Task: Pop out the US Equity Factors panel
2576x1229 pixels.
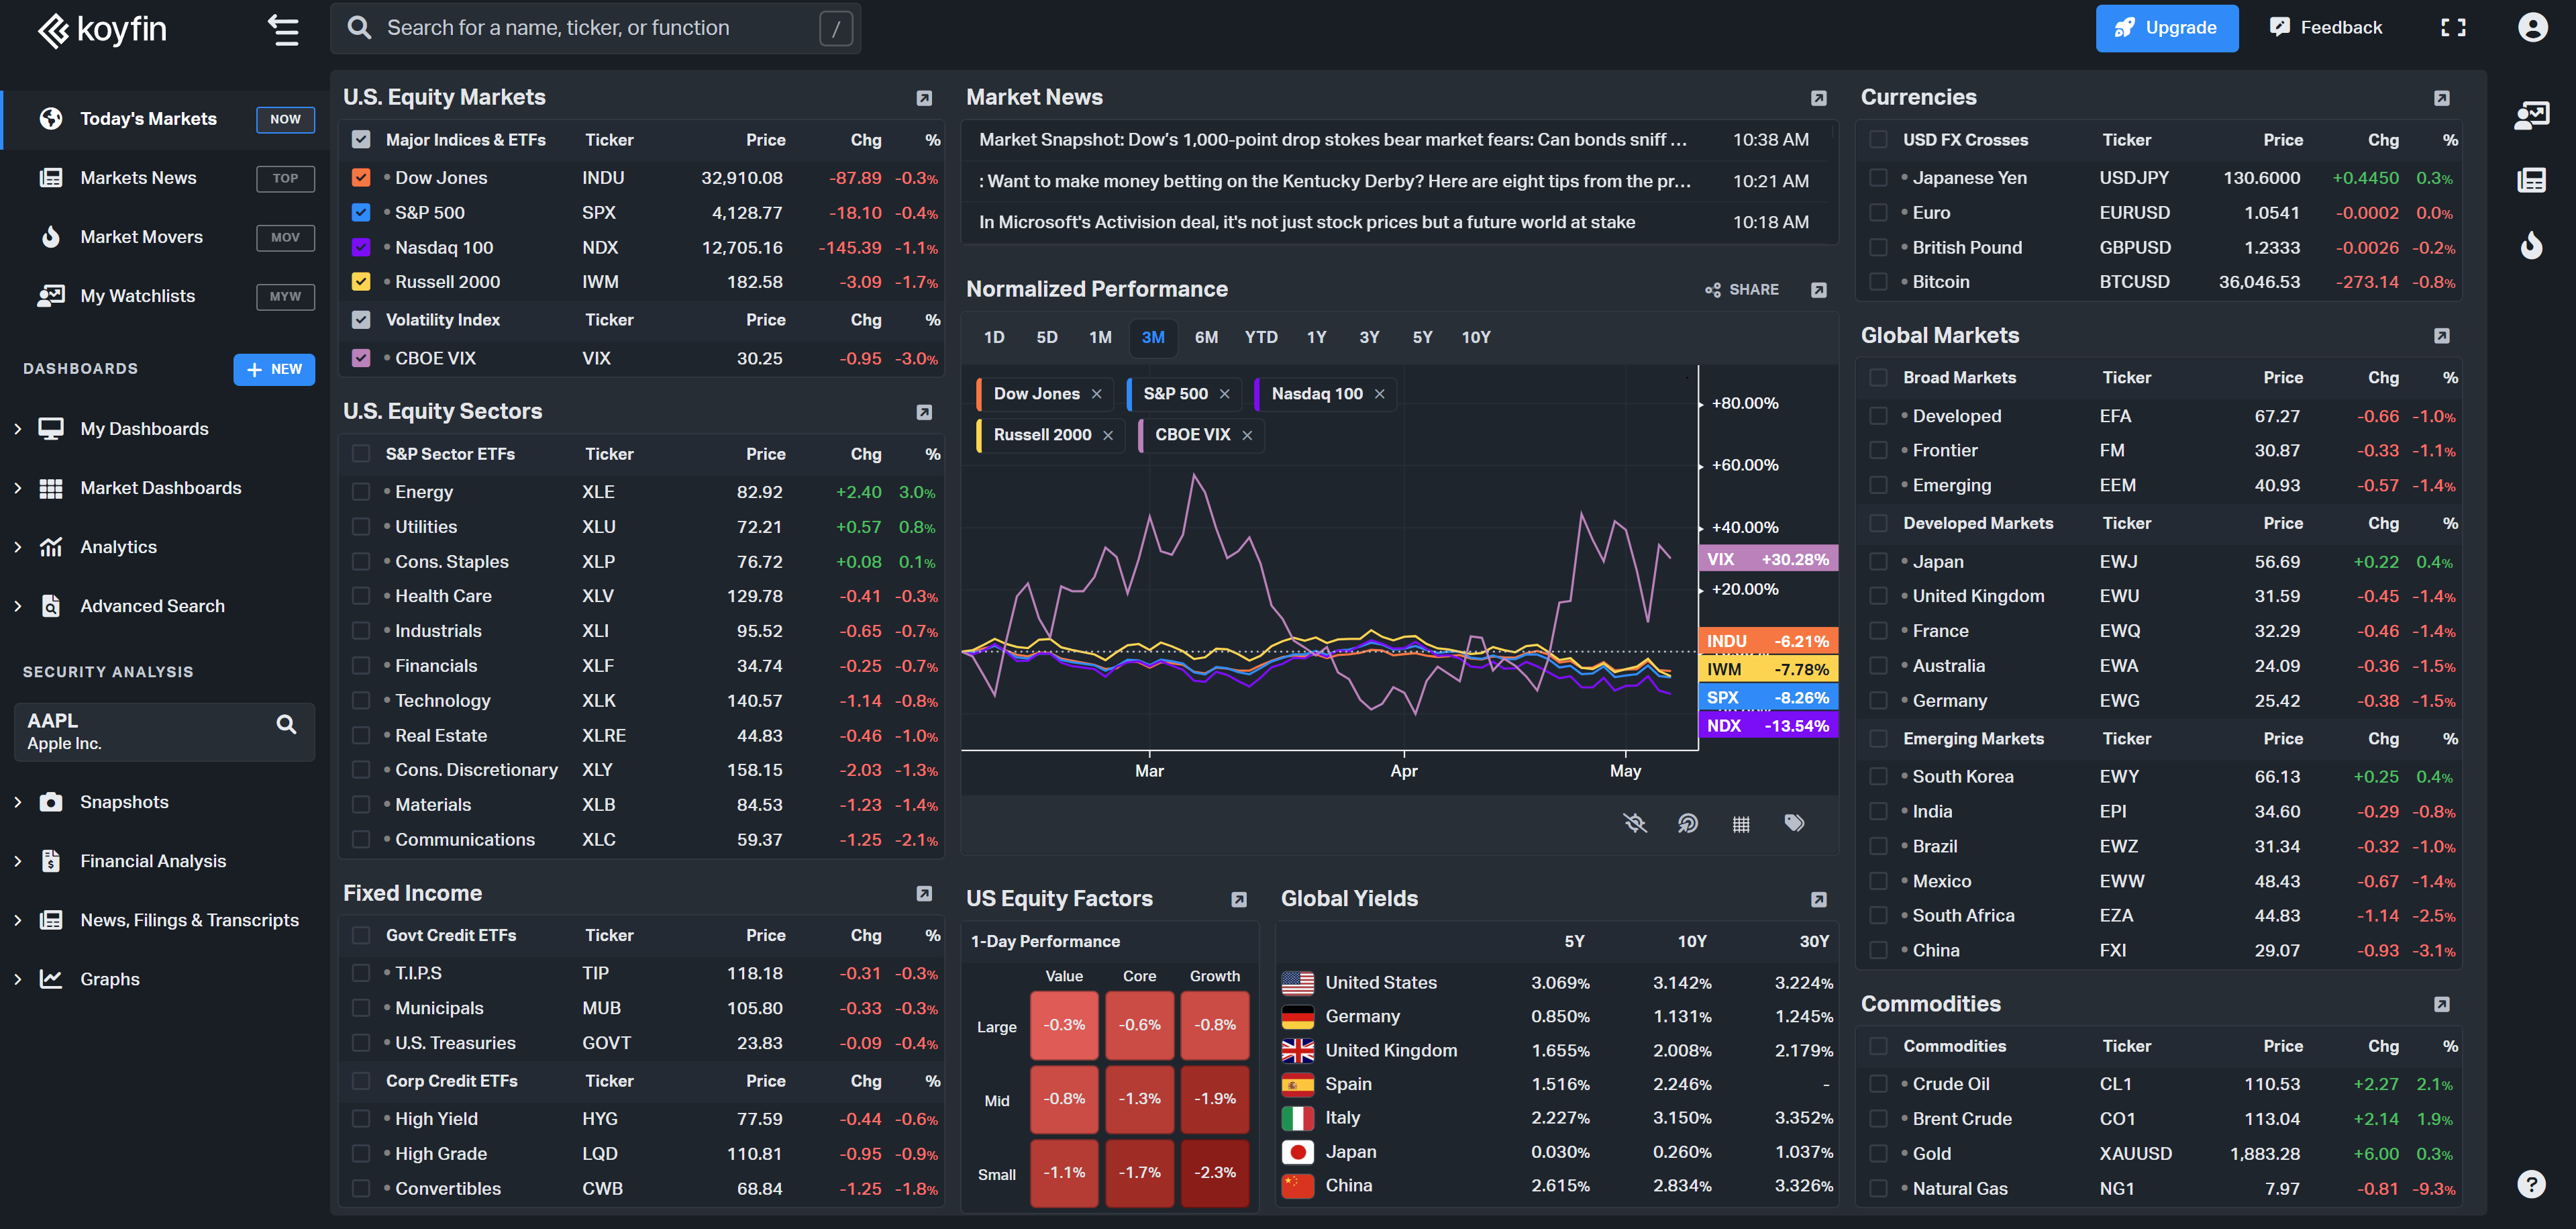Action: (1238, 899)
